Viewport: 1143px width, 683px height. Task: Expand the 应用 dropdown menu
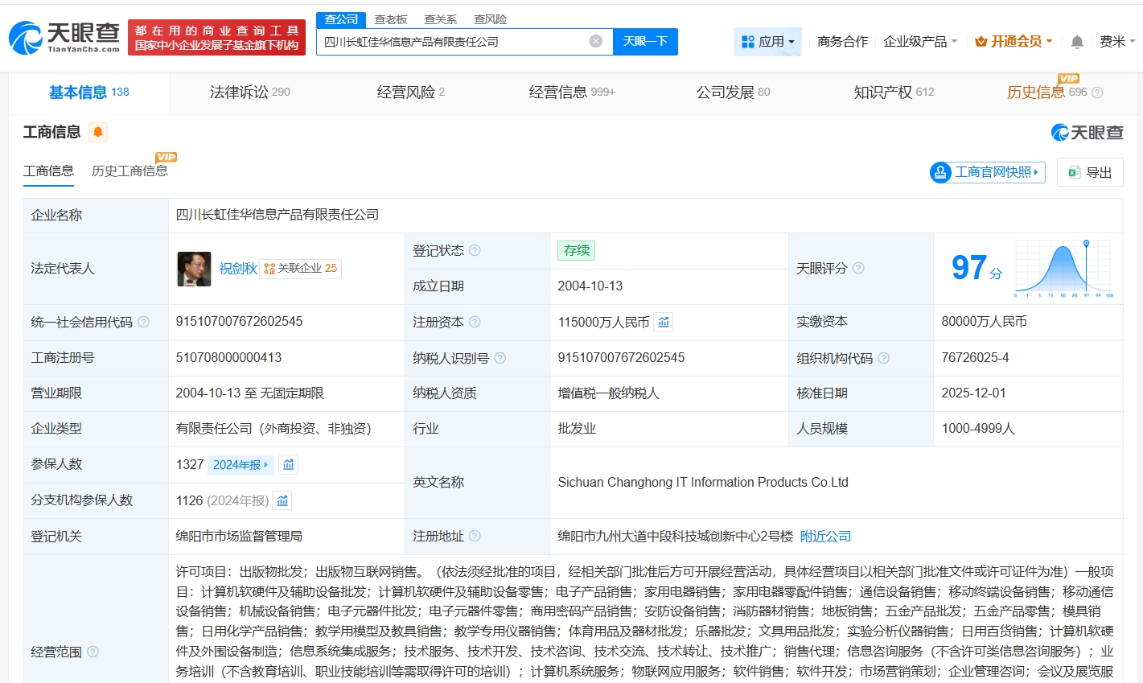tap(767, 42)
